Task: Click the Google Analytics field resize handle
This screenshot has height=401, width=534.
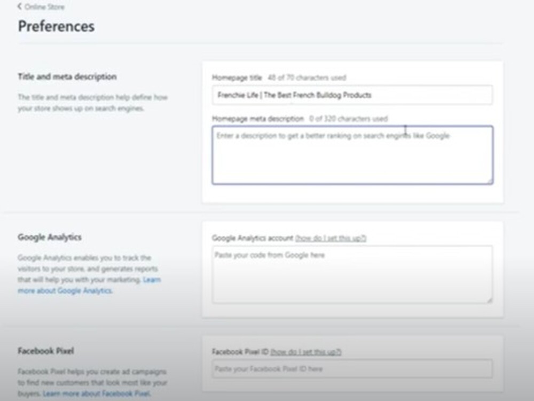Action: 490,301
